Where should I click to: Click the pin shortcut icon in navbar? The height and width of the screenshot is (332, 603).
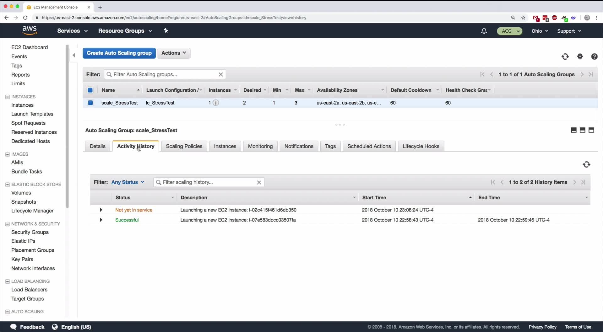(x=166, y=30)
